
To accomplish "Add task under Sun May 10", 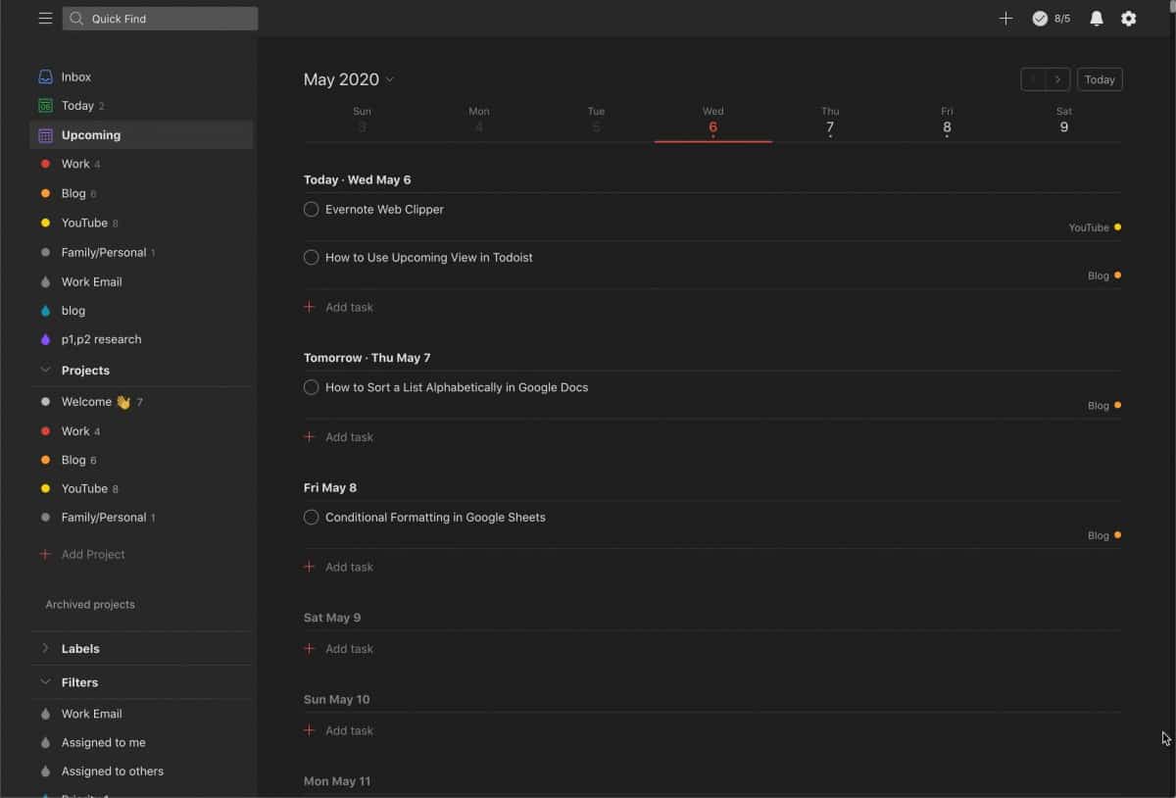I will 339,730.
